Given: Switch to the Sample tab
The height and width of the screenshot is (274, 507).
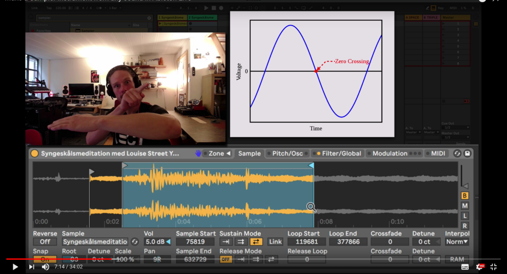Looking at the screenshot, I should [249, 153].
